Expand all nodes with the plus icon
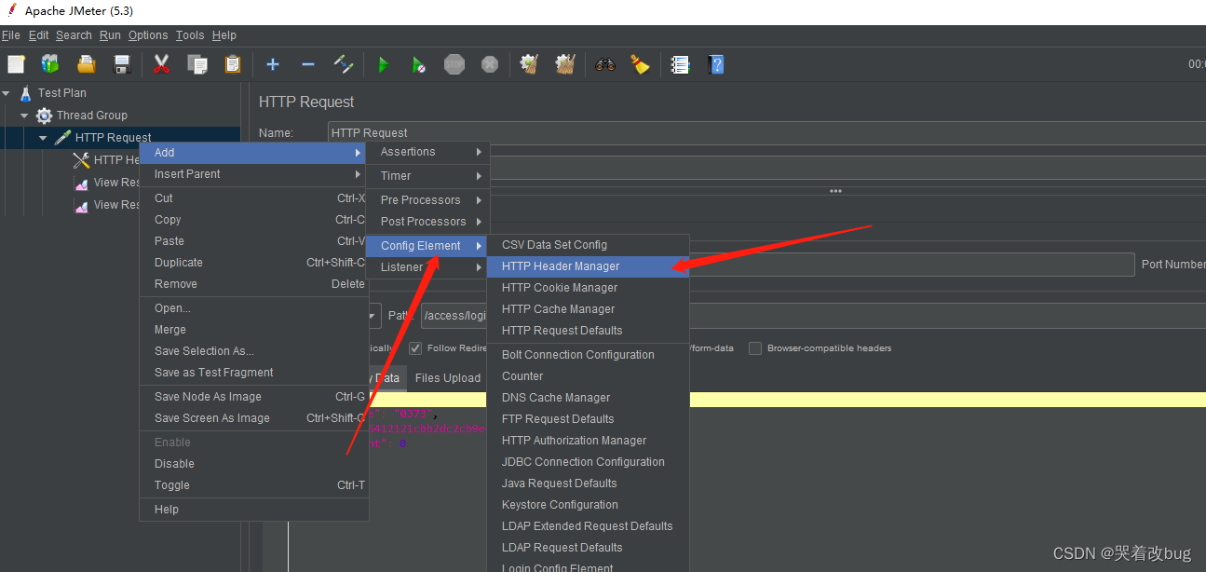This screenshot has height=572, width=1206. pos(272,64)
